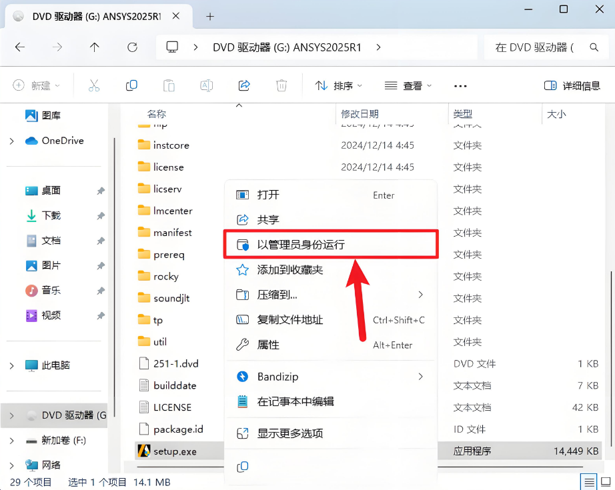The height and width of the screenshot is (490, 615).
Task: Click the Delete trash can icon
Action: (281, 85)
